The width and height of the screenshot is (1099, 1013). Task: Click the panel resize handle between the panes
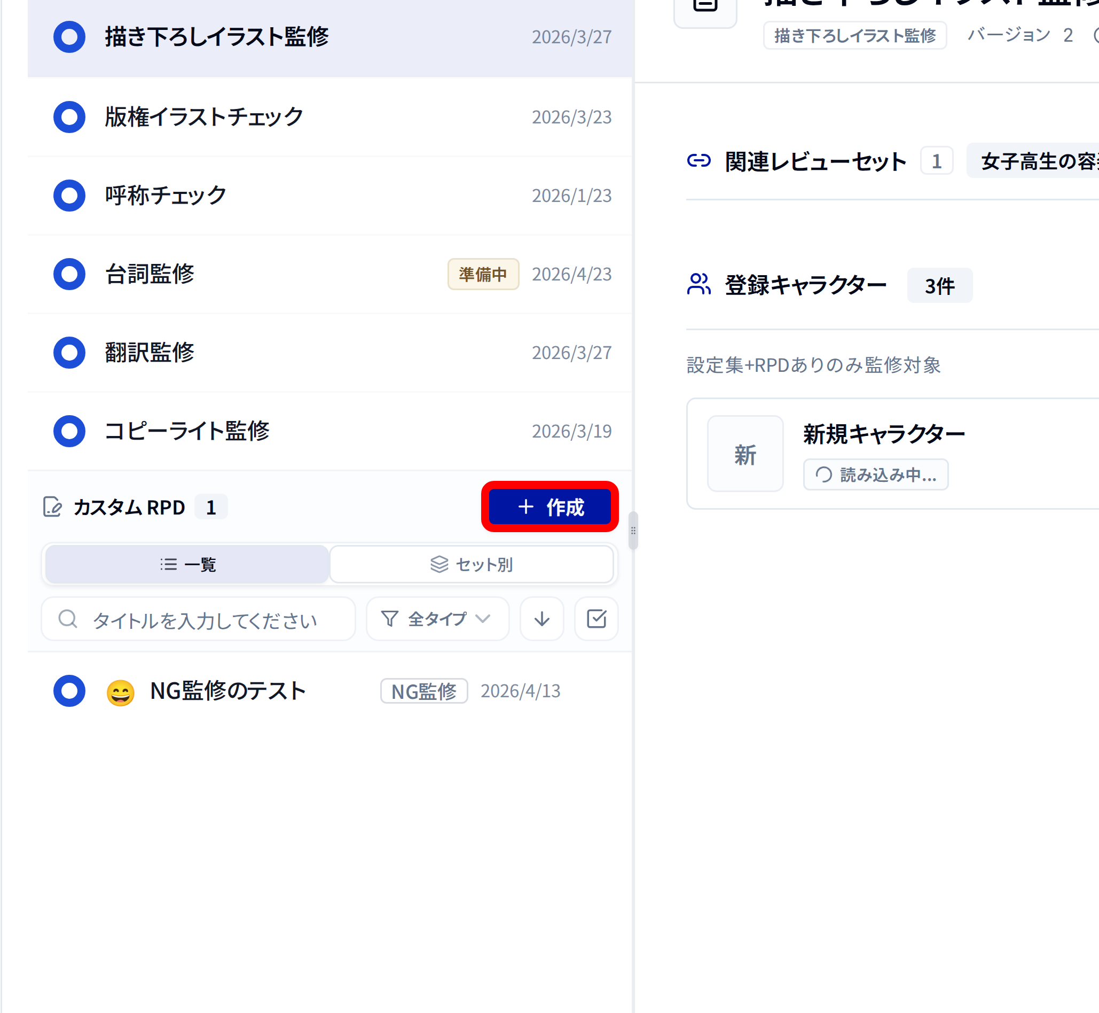[633, 531]
